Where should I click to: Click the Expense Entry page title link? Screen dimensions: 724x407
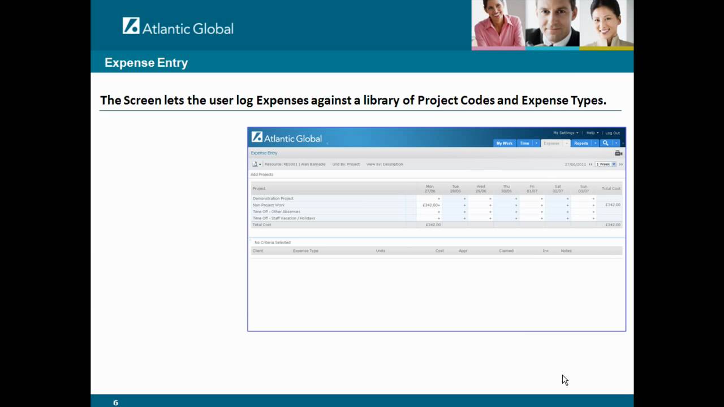pos(264,153)
